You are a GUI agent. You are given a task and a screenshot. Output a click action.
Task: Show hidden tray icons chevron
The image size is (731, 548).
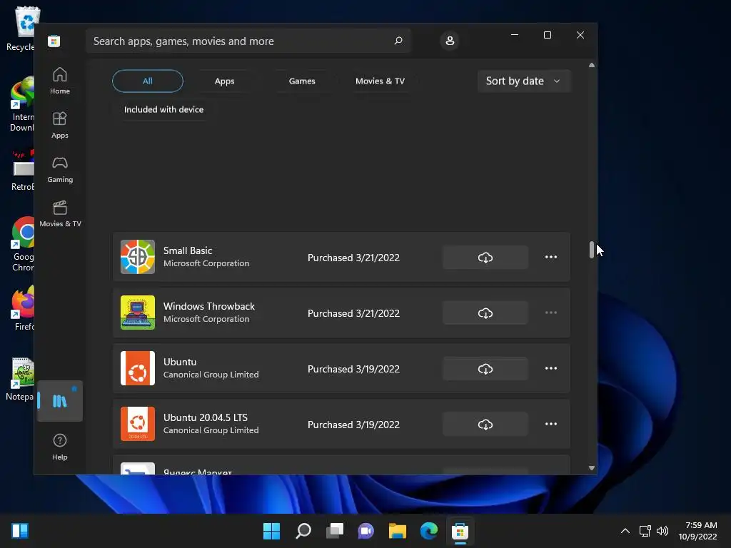click(625, 531)
